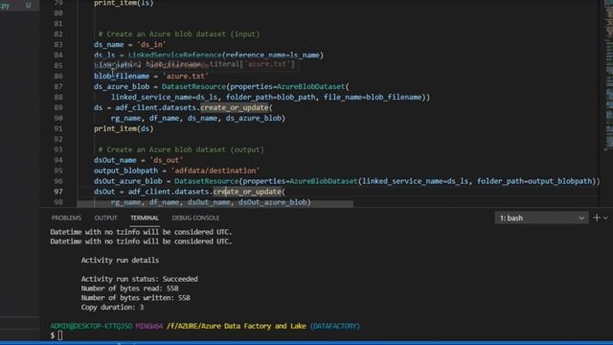Click 'Number of bytes written: 558' line
The width and height of the screenshot is (613, 345).
tap(136, 298)
